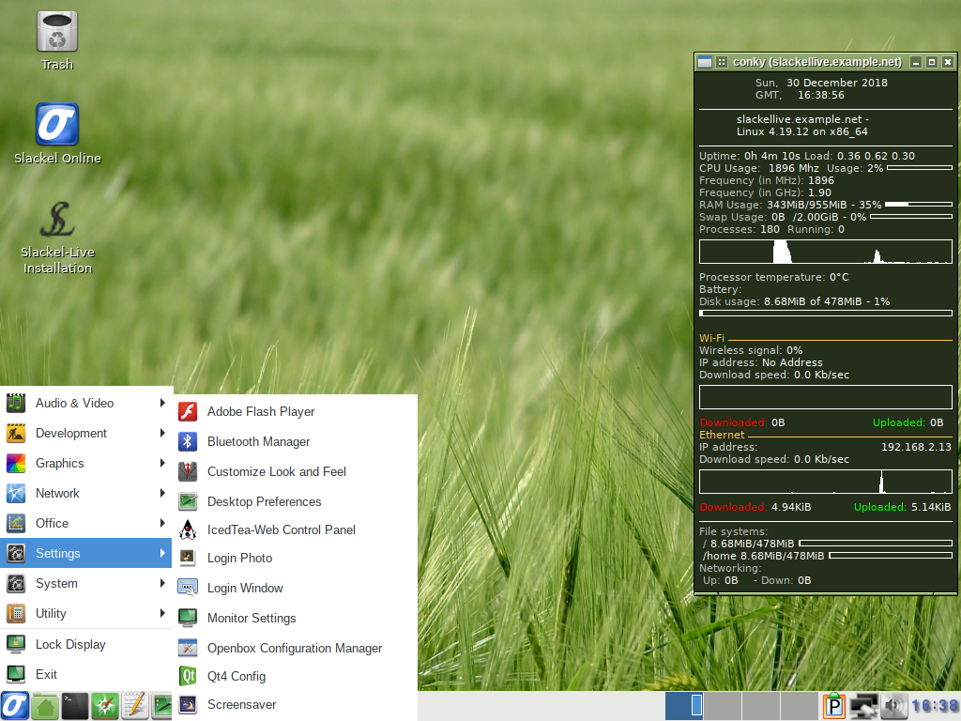Click the Bluetooth Manager icon
The image size is (961, 721).
pyautogui.click(x=188, y=441)
